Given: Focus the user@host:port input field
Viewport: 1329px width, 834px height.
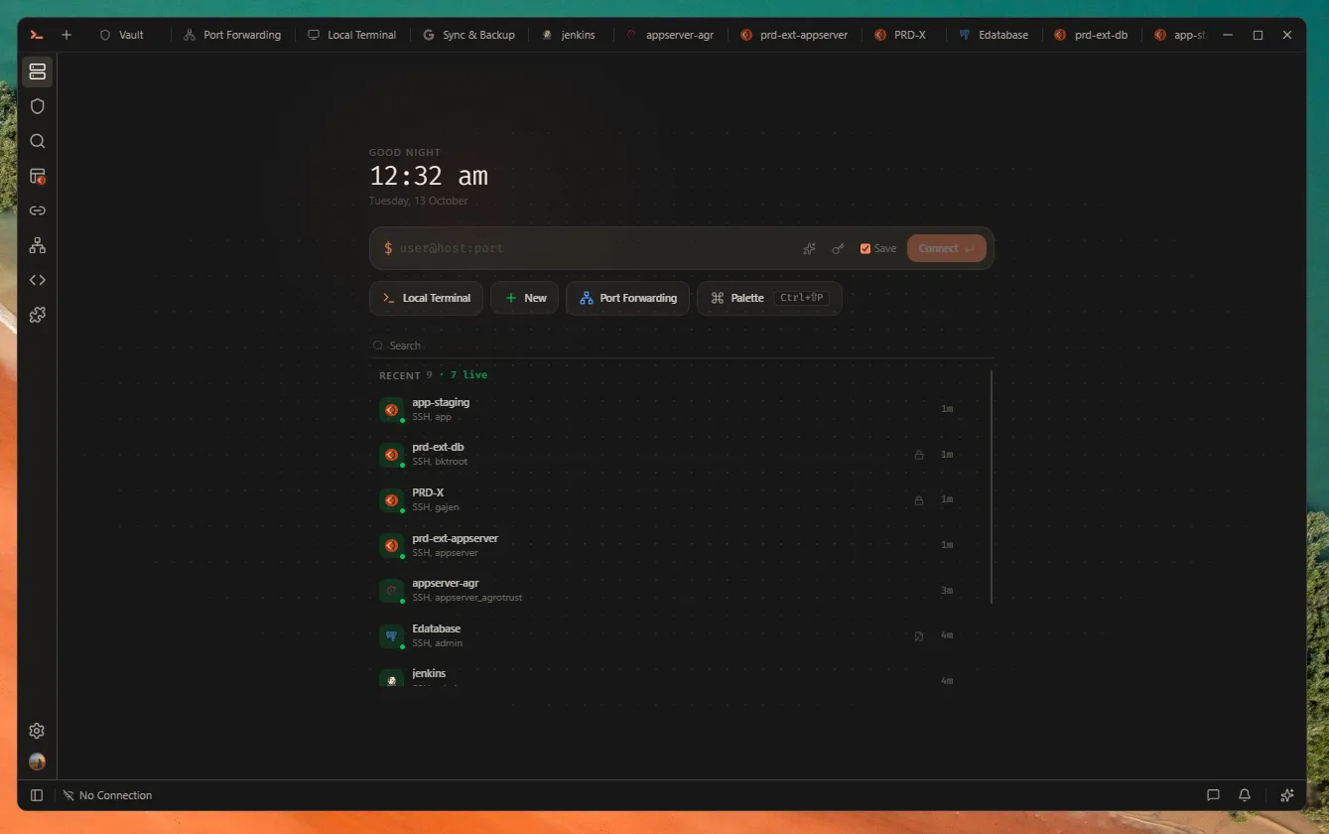Looking at the screenshot, I should click(x=596, y=248).
